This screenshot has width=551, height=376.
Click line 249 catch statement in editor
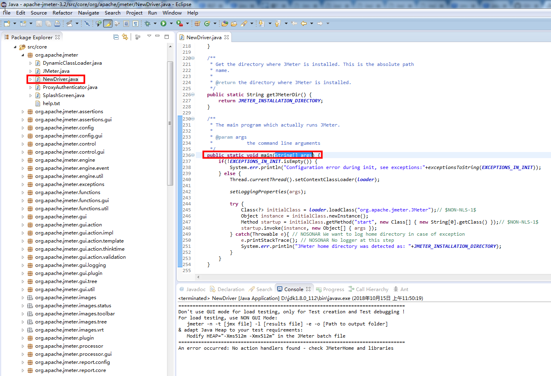[x=347, y=234]
